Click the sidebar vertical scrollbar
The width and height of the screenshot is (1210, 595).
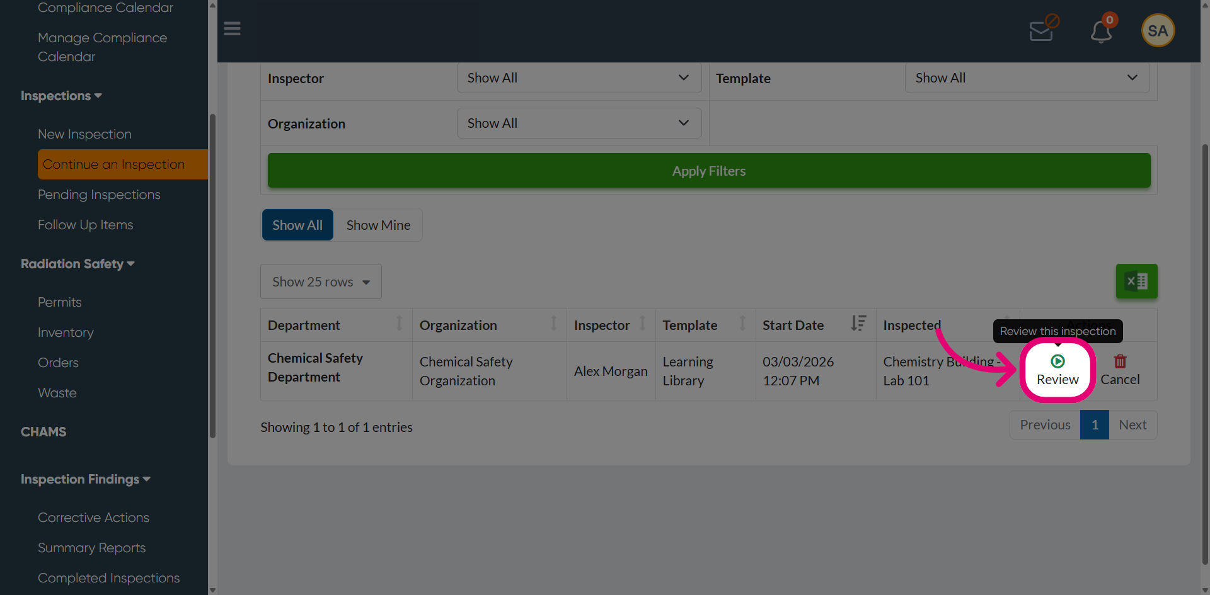pyautogui.click(x=212, y=276)
